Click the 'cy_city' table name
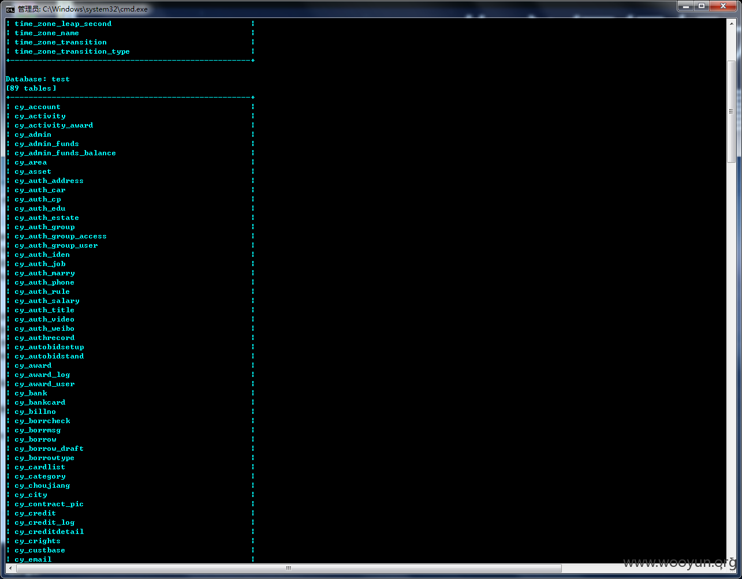This screenshot has height=579, width=742. (x=31, y=495)
